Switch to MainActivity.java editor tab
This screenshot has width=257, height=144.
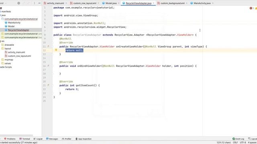(202, 3)
